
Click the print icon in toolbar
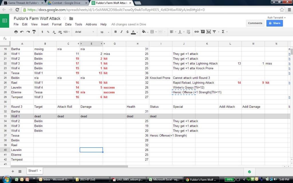[16, 32]
